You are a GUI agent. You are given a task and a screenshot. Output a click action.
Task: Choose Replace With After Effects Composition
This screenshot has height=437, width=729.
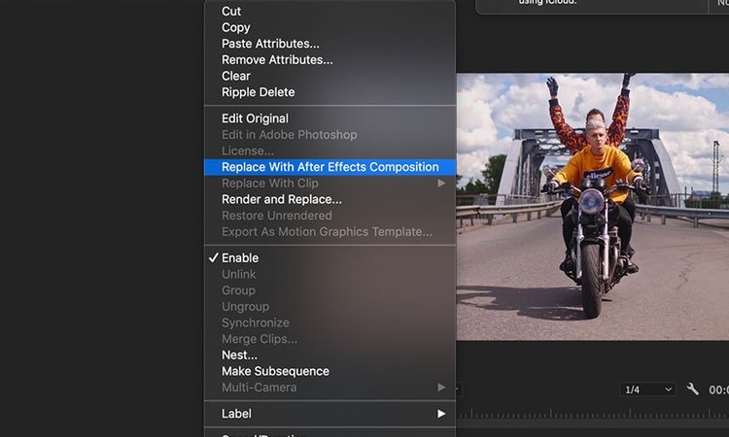click(x=330, y=167)
